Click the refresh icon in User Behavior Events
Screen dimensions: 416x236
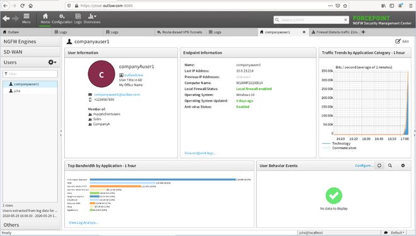(379, 165)
